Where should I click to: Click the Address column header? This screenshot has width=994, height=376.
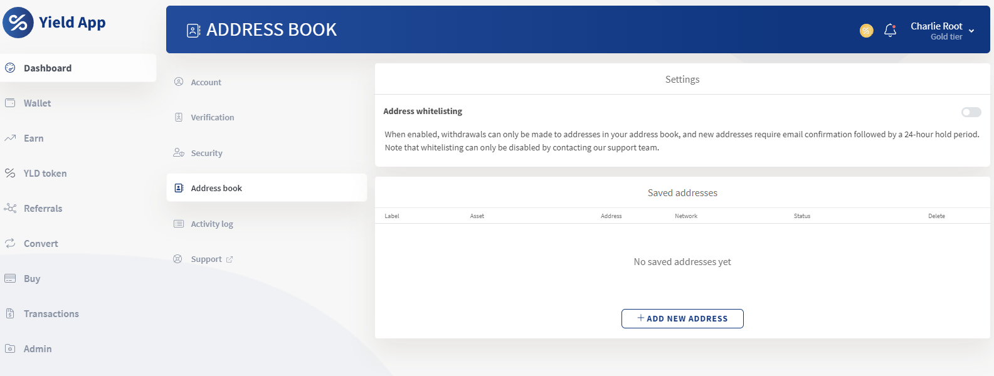pos(611,216)
